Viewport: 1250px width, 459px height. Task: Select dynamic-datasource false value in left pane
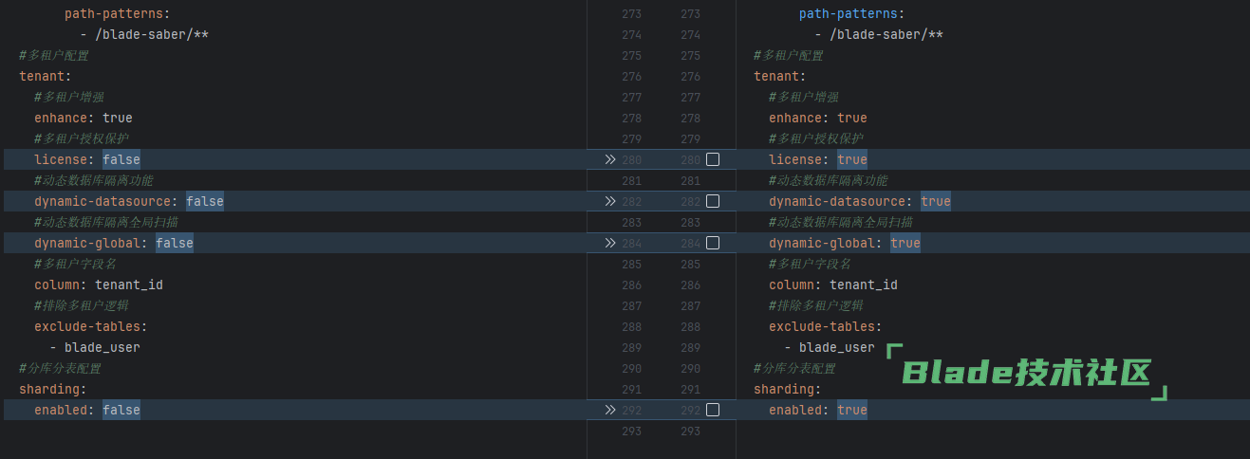click(205, 201)
